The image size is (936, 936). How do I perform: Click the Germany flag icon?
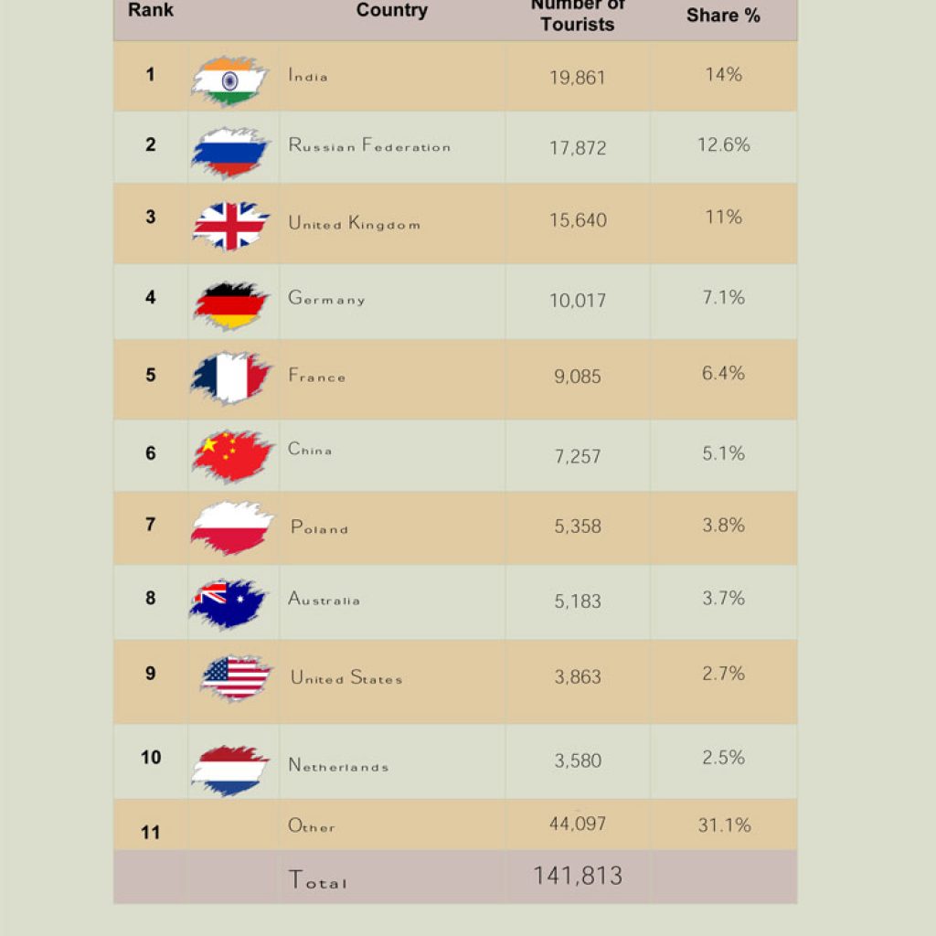click(x=230, y=305)
